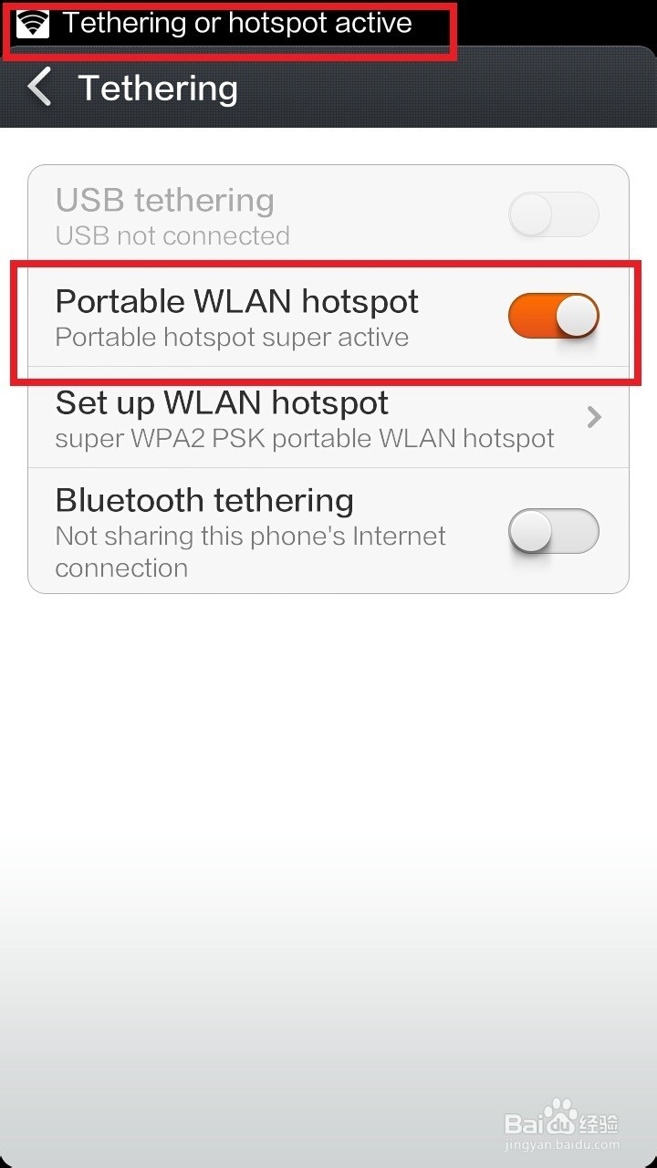Image resolution: width=657 pixels, height=1168 pixels.
Task: Tap the orange knob of hotspot switch
Action: pyautogui.click(x=577, y=317)
